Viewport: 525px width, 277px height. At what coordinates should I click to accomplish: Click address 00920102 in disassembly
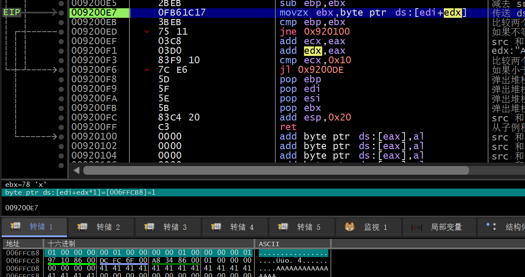click(94, 146)
